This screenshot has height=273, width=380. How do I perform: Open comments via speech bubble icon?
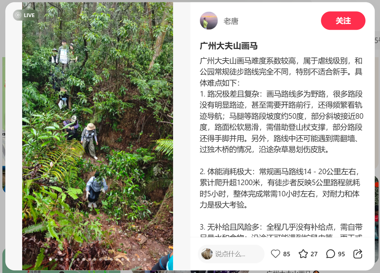[330, 254]
